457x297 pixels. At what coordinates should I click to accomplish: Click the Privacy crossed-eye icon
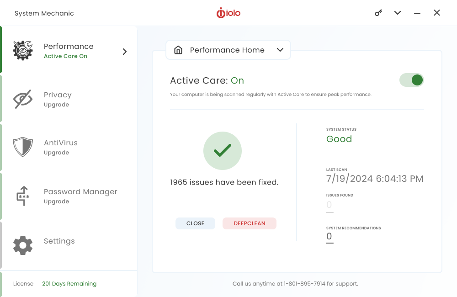23,99
